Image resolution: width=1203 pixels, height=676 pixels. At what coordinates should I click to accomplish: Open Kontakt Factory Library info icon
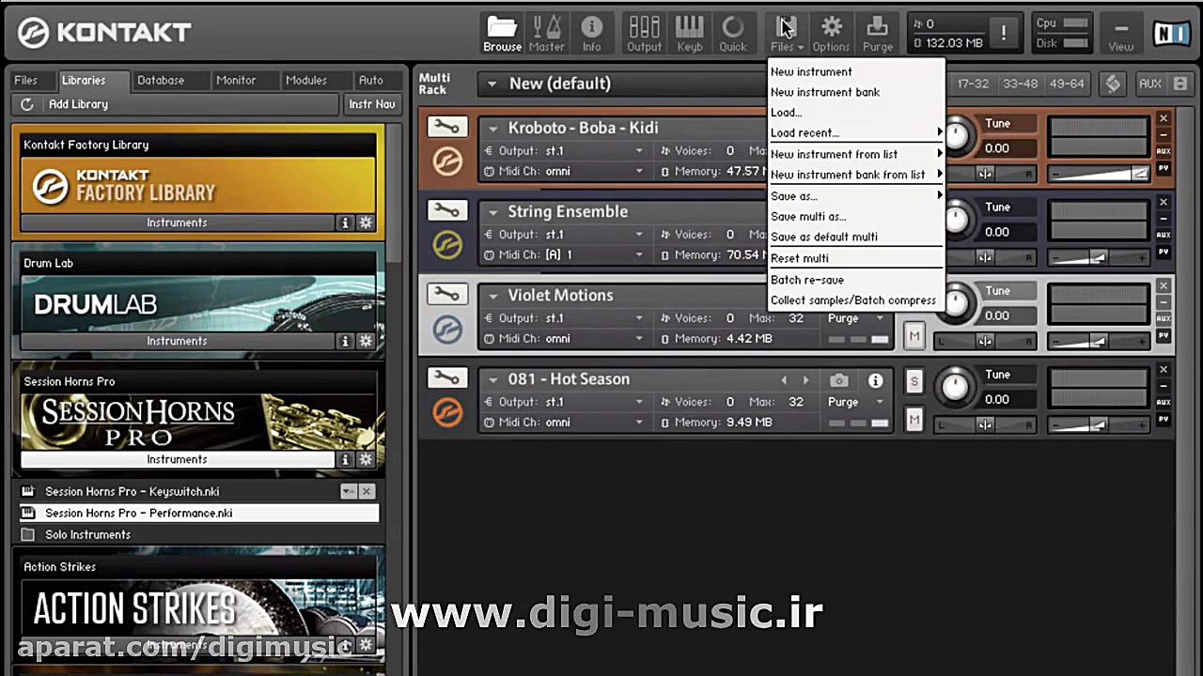pos(345,223)
